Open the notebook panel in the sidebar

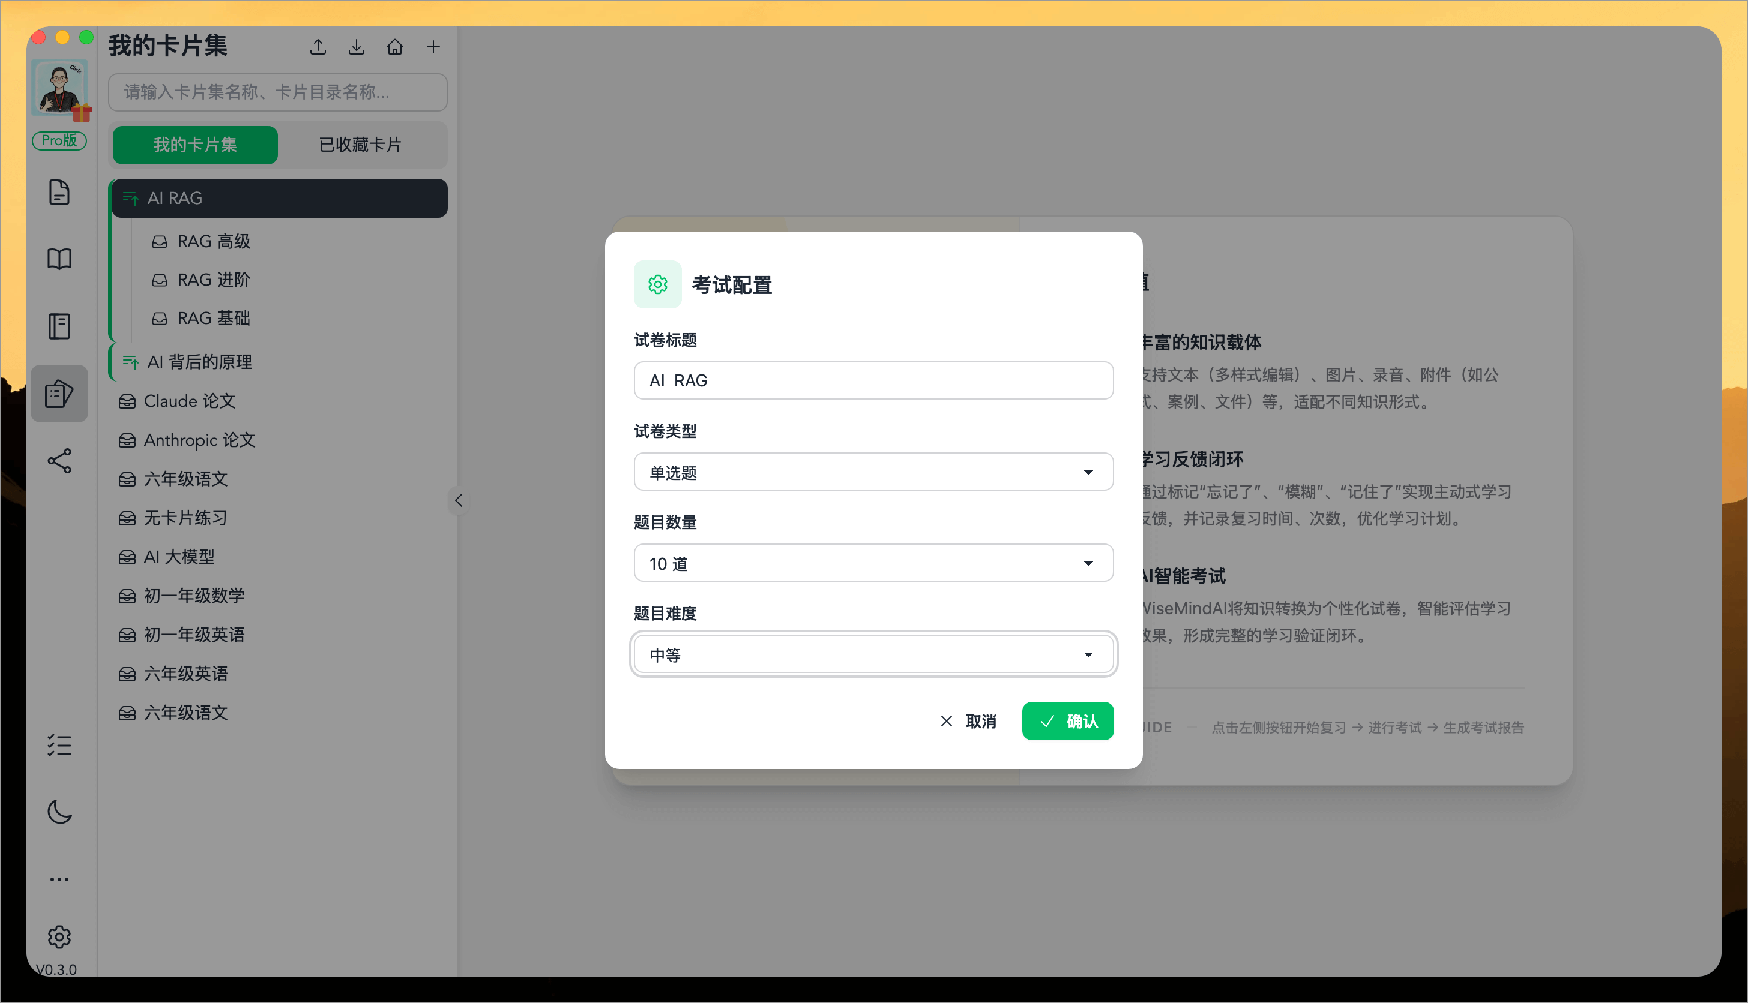point(59,325)
